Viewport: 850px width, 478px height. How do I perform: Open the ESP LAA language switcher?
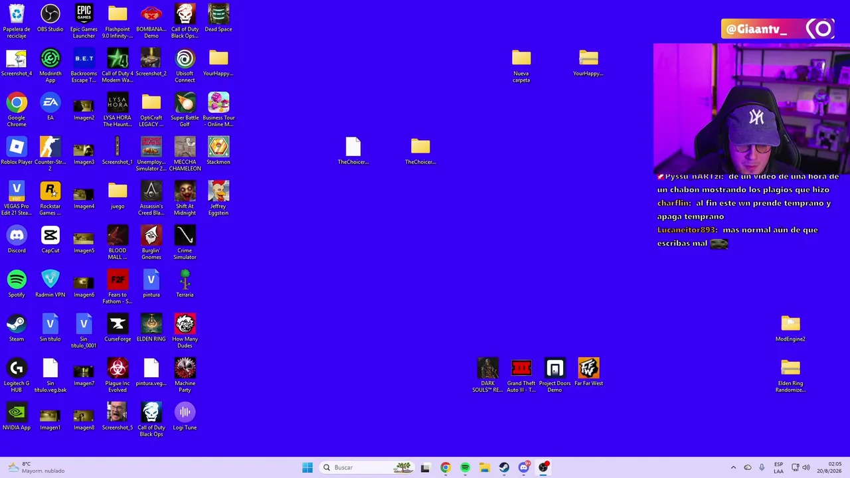pos(778,467)
